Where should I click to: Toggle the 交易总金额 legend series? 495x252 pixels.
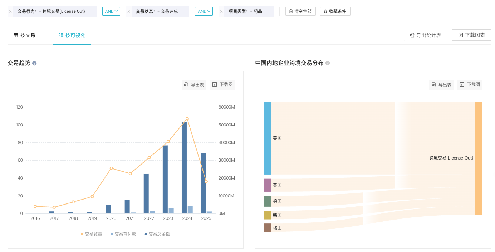[x=157, y=234]
